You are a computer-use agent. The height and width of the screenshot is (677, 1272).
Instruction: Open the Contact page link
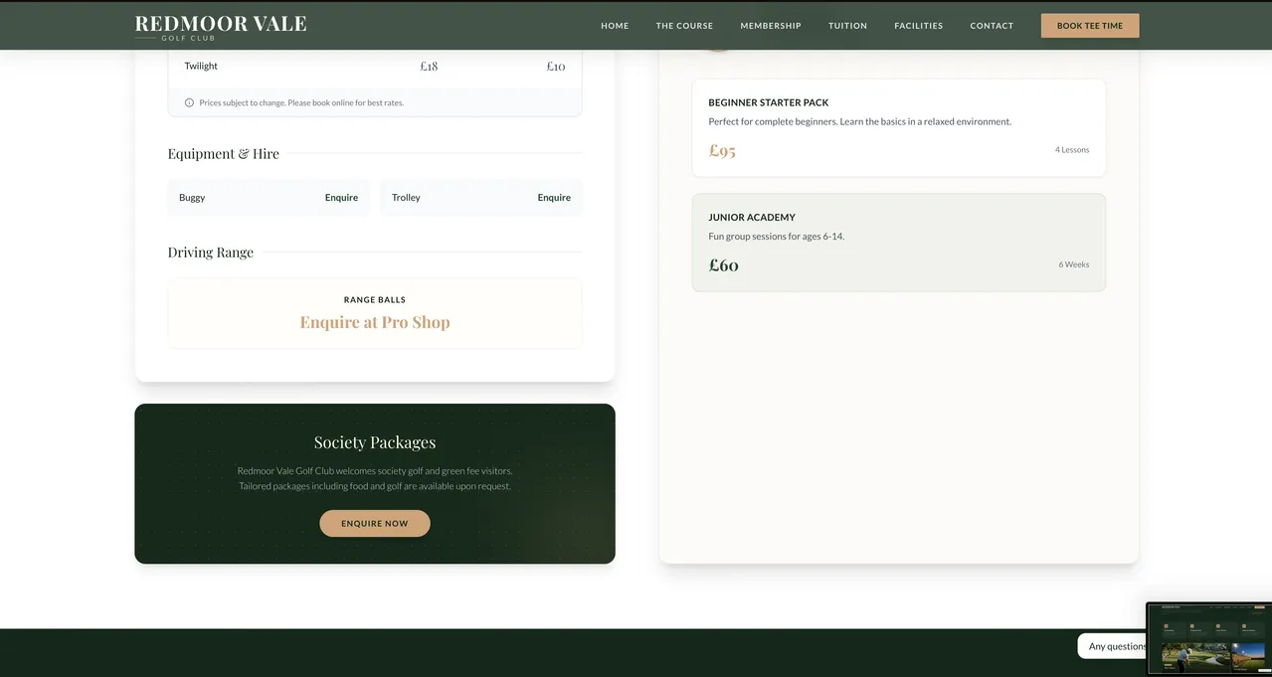(992, 26)
